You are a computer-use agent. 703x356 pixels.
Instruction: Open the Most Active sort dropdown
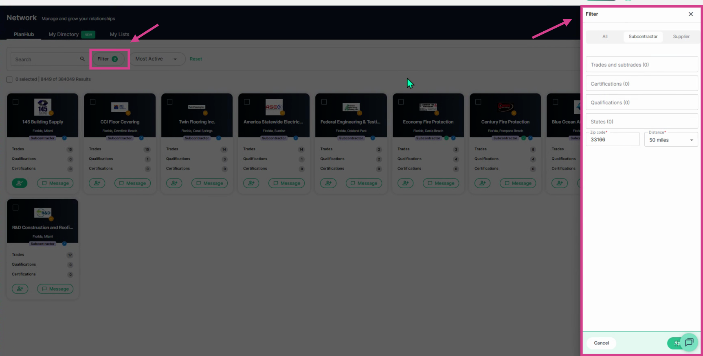point(157,59)
